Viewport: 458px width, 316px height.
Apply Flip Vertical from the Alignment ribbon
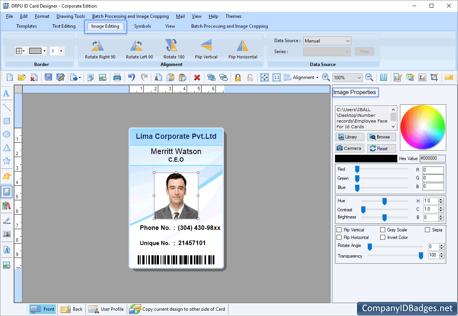pyautogui.click(x=206, y=49)
